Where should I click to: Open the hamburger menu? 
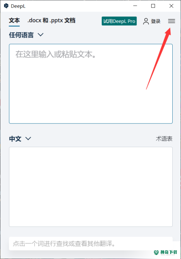[x=171, y=21]
